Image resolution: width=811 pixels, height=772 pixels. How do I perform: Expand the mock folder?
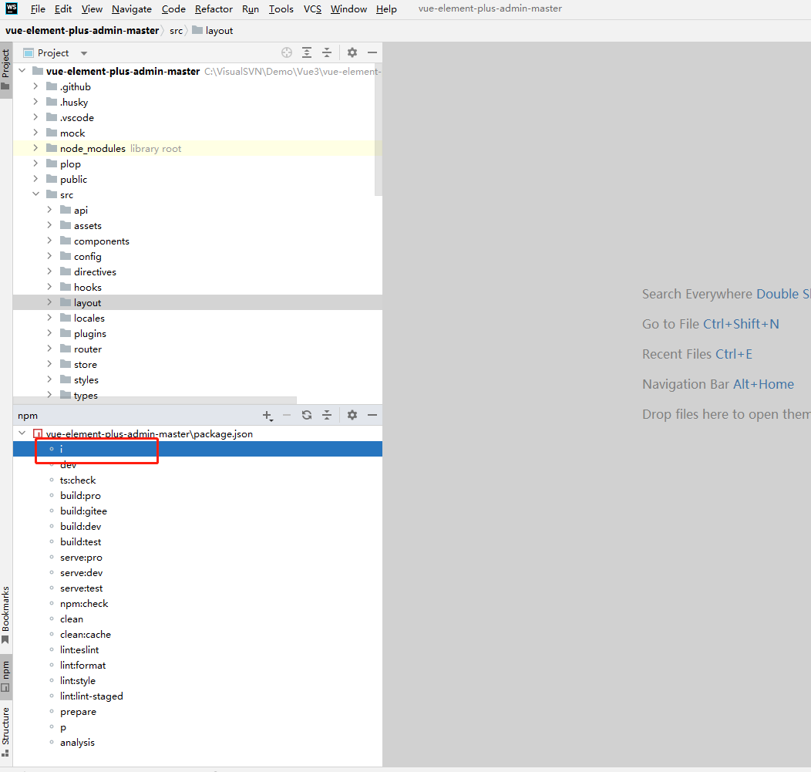pos(35,133)
